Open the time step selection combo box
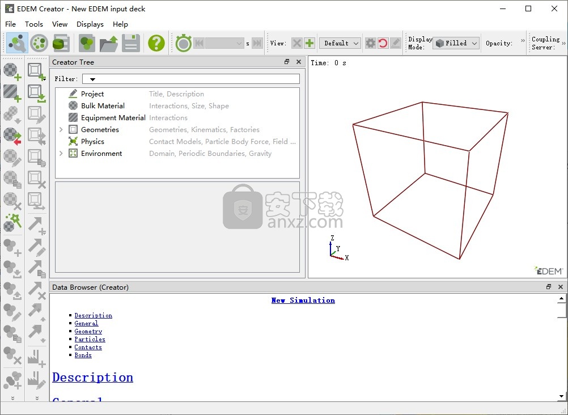 tap(224, 43)
